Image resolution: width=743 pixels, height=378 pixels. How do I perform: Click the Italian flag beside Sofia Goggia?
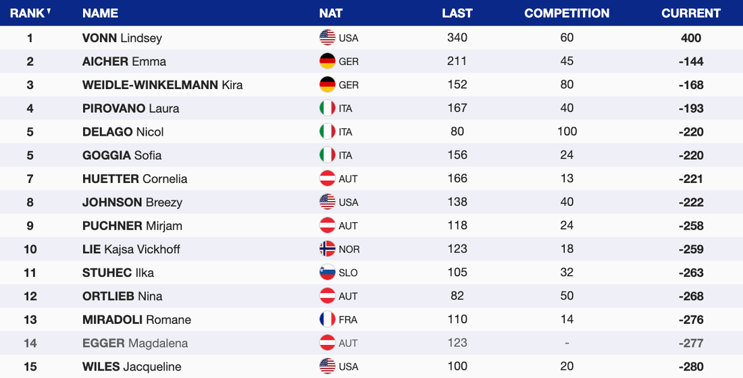point(328,155)
